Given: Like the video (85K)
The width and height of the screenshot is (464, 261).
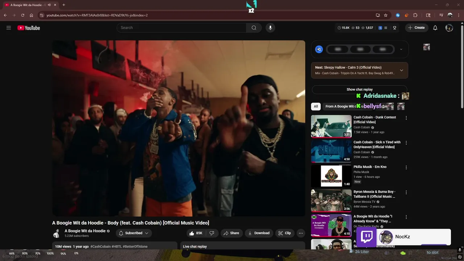Looking at the screenshot, I should tap(196, 233).
